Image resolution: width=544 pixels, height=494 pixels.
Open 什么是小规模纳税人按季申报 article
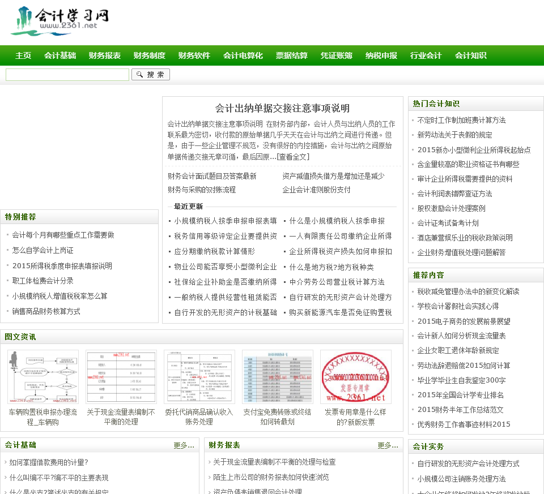pyautogui.click(x=337, y=221)
